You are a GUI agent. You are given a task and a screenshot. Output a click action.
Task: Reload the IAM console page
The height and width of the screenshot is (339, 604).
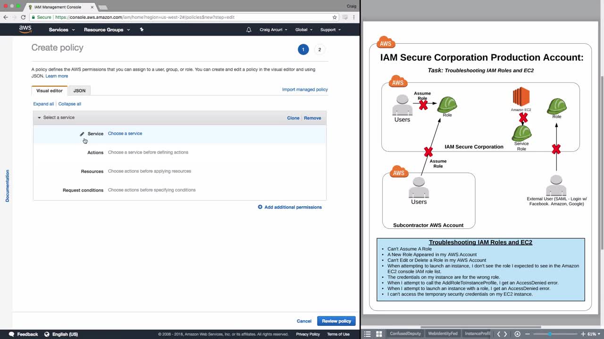[23, 17]
